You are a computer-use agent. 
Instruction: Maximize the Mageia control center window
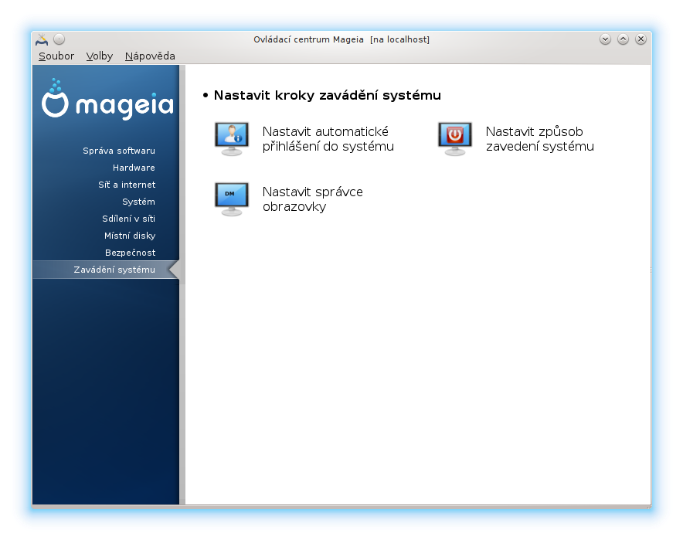623,39
